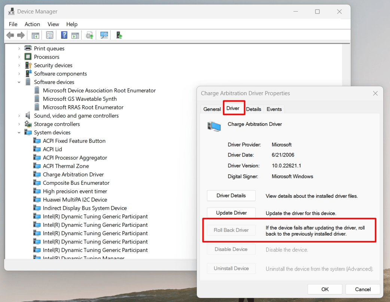The image size is (390, 302).
Task: Show the Action pane toolbar icon
Action: (75, 35)
